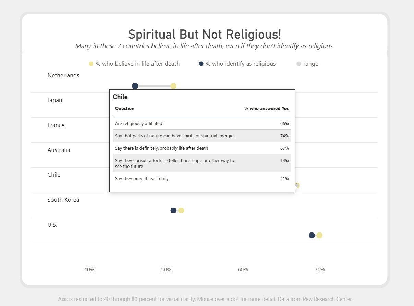Click Chile's yellow dot beside tooltip
414x306 pixels.
click(x=297, y=185)
